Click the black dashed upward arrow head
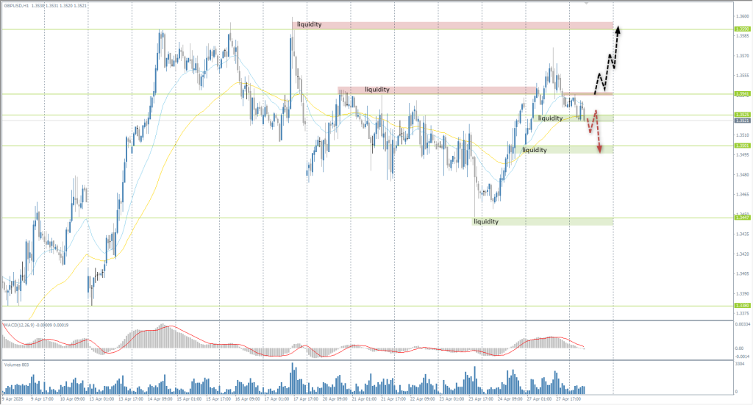 tap(618, 29)
